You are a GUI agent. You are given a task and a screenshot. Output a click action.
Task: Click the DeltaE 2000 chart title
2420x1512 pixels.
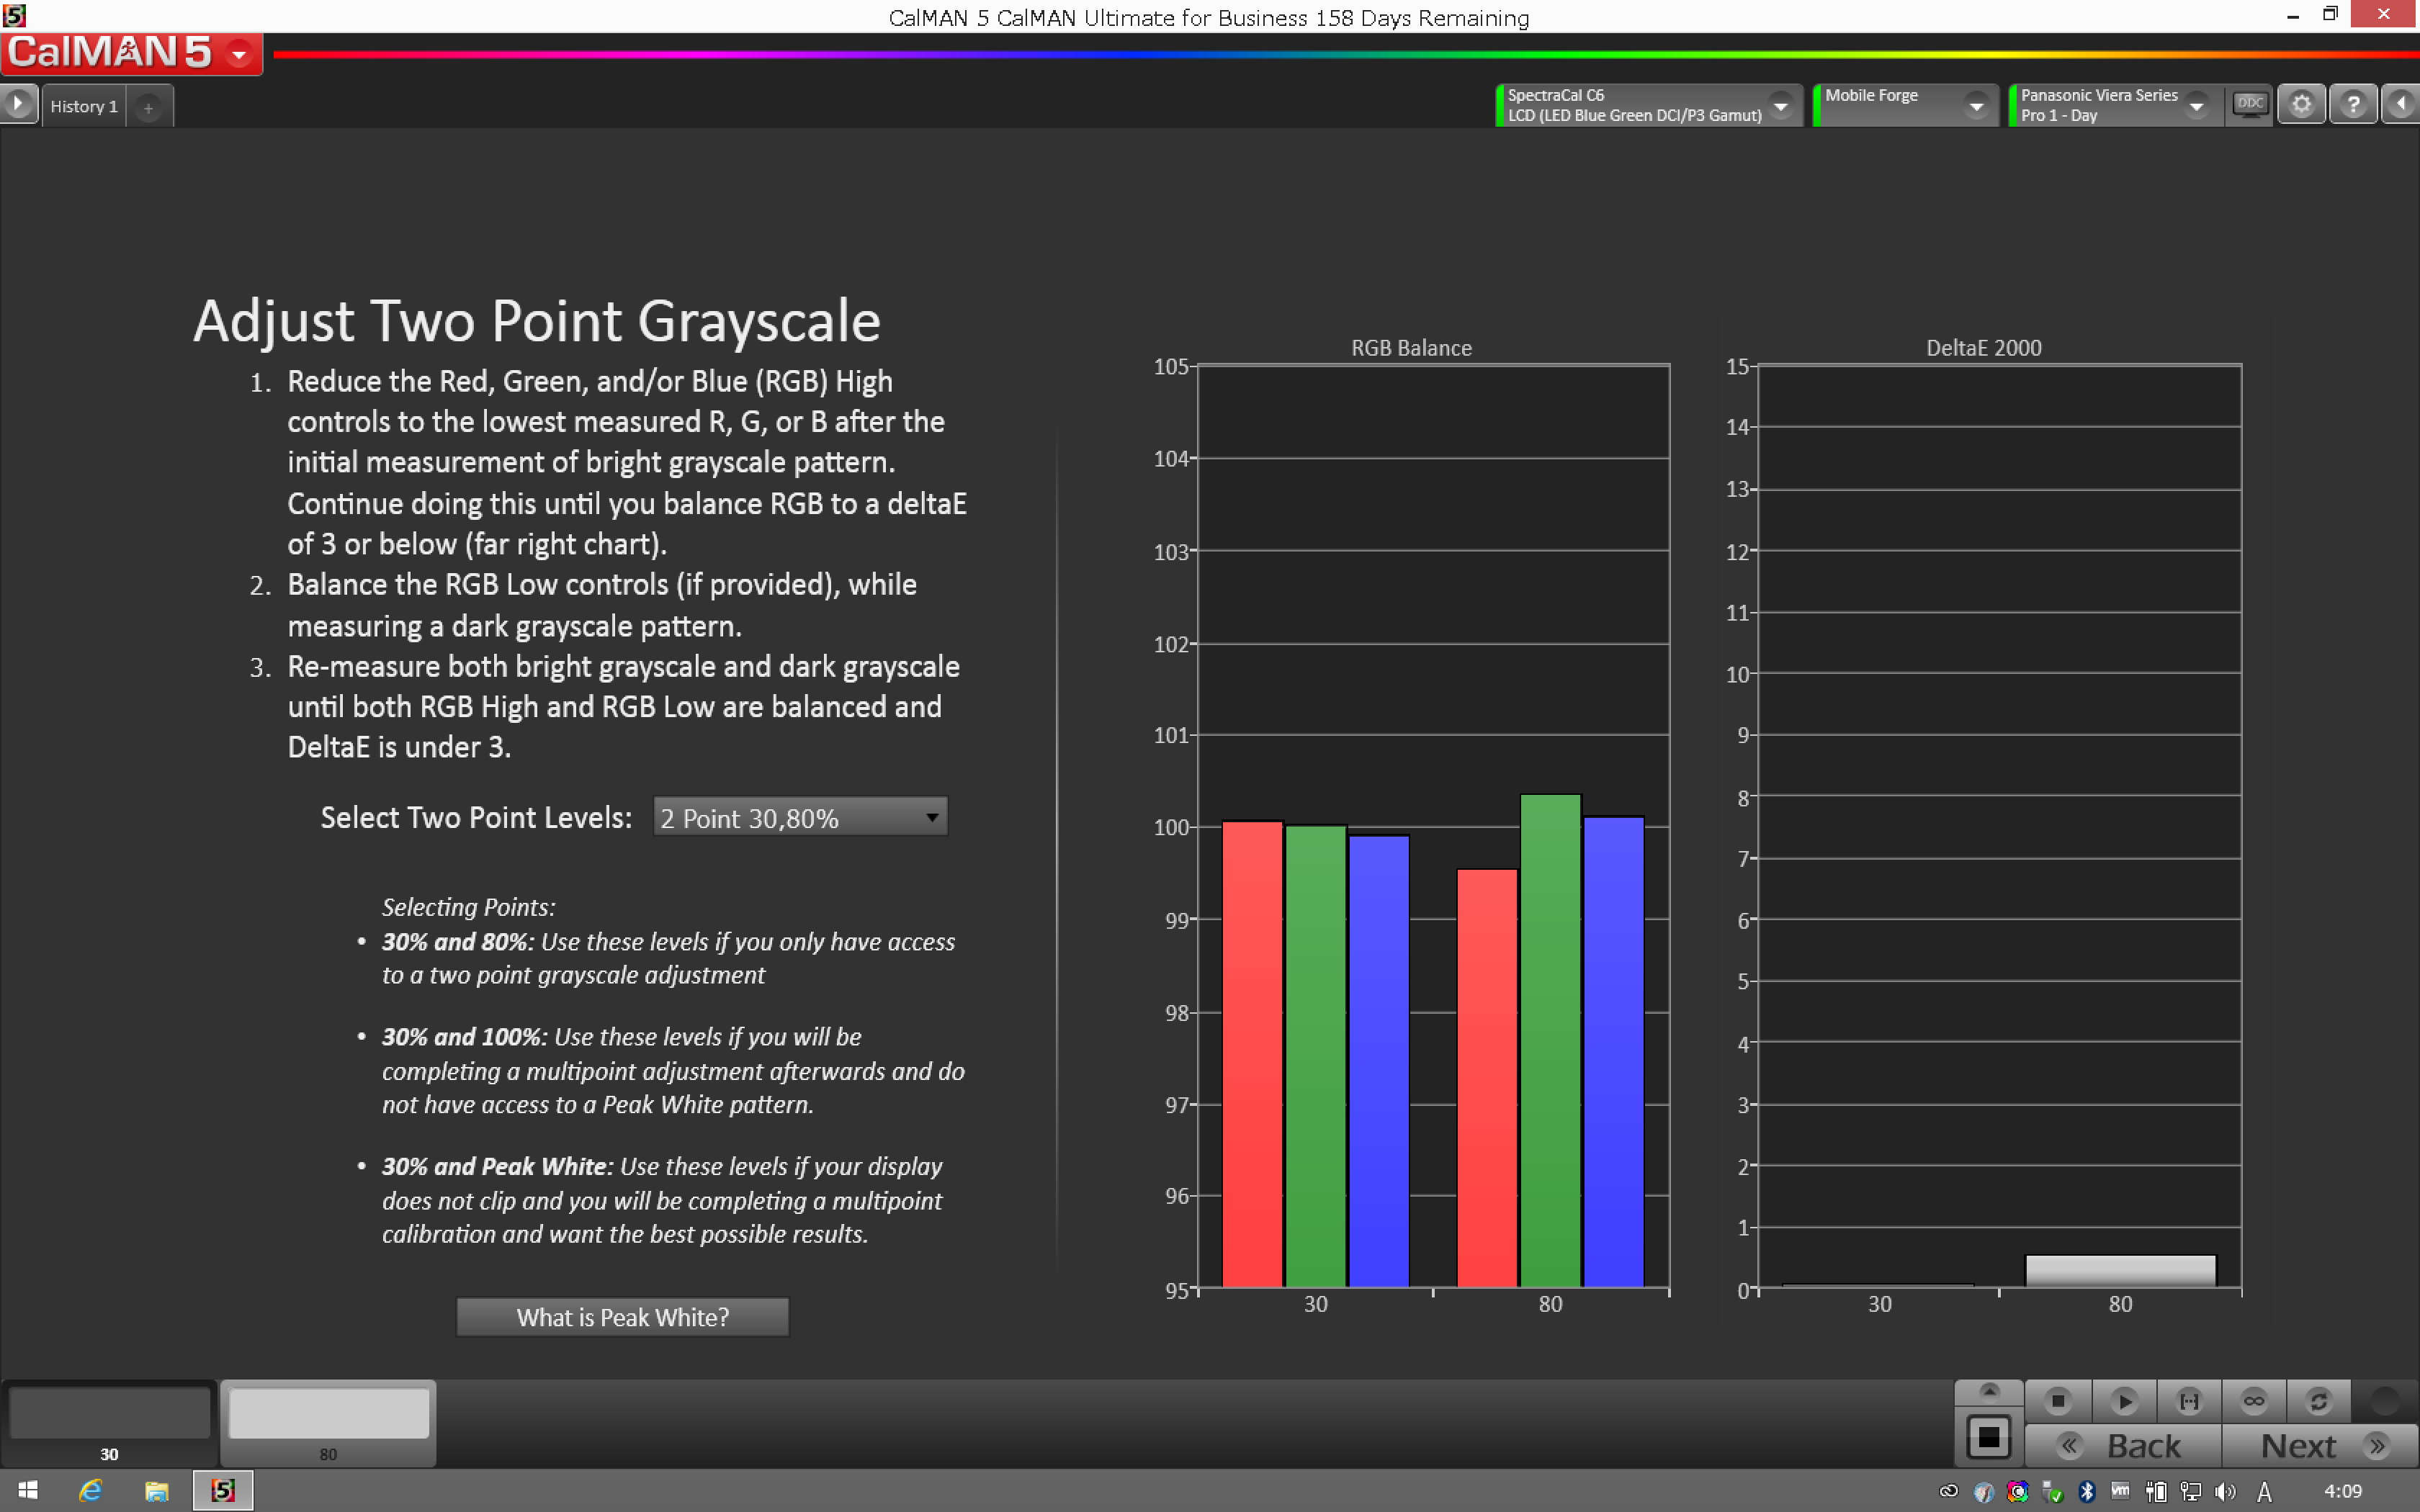coord(1983,348)
